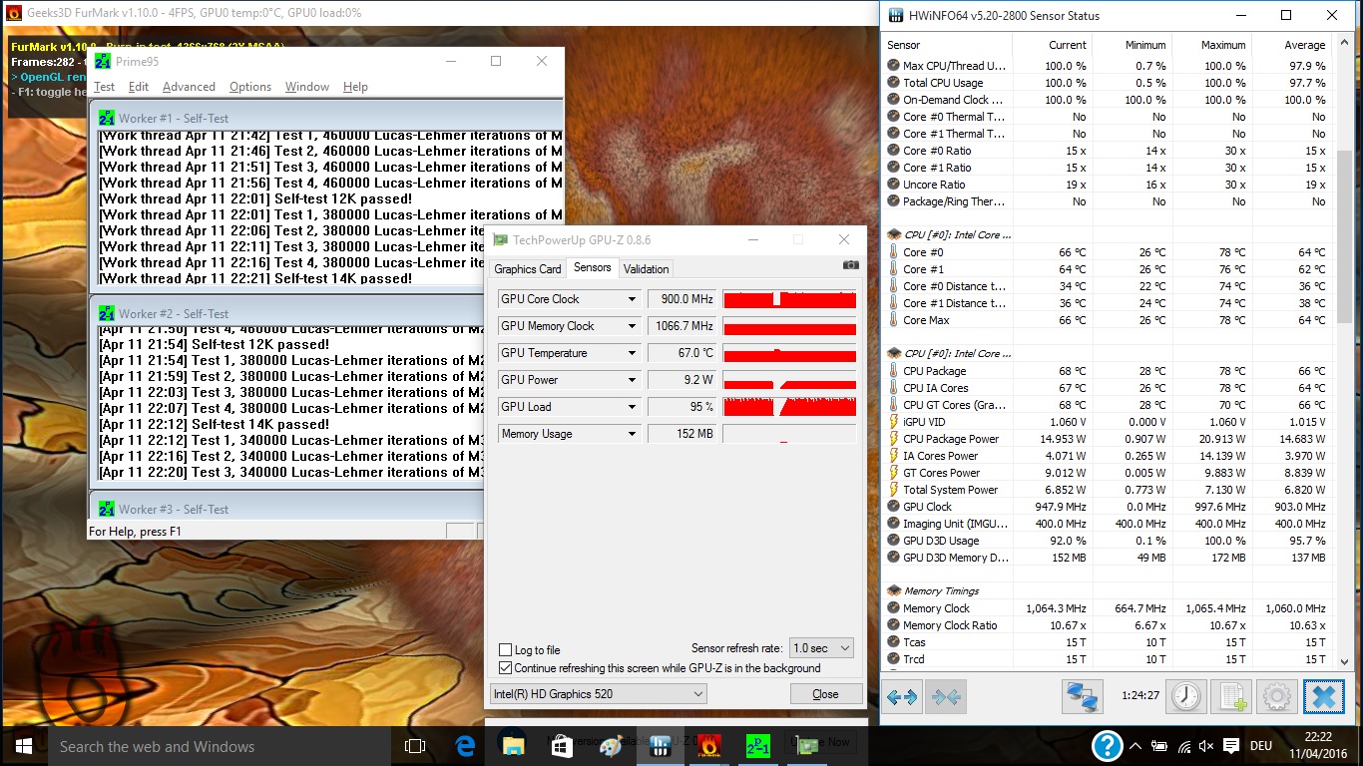The width and height of the screenshot is (1363, 766).
Task: Click the Worker #1 window icon in Prime95
Action: 107,118
